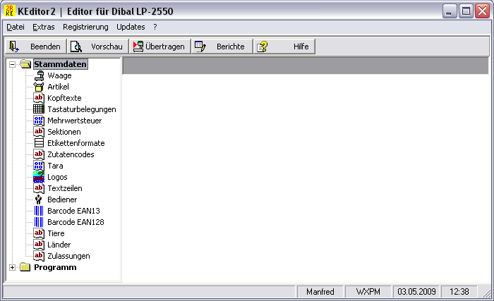
Task: Expand the Programm tree node
Action: click(12, 267)
